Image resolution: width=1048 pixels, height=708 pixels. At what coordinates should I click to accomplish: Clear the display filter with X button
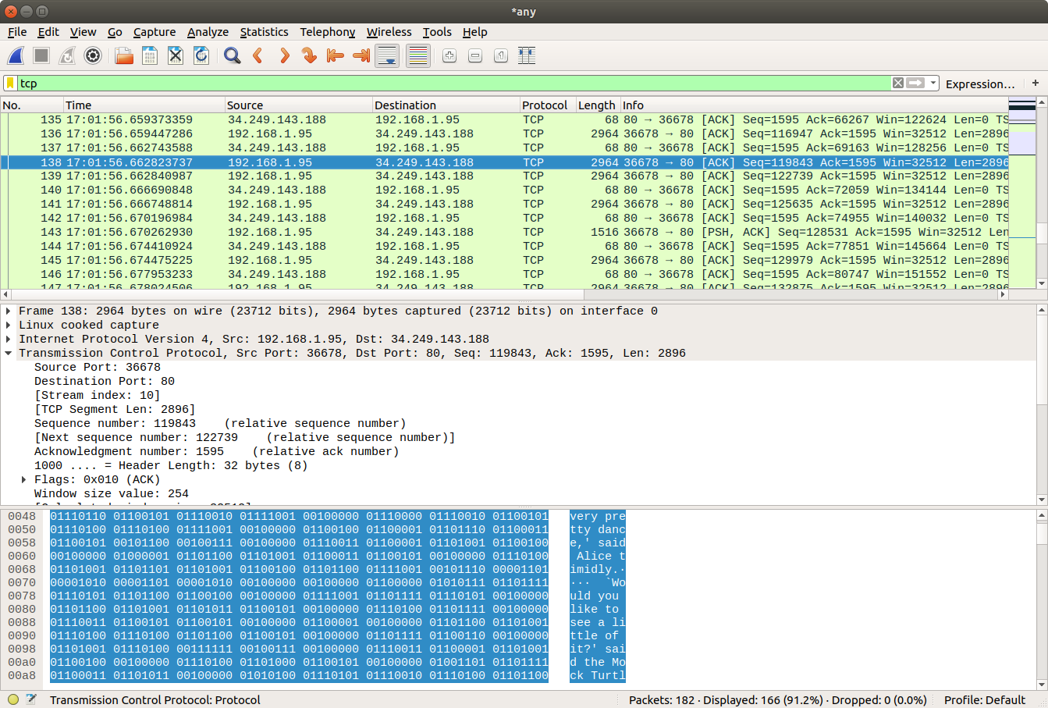[x=898, y=83]
